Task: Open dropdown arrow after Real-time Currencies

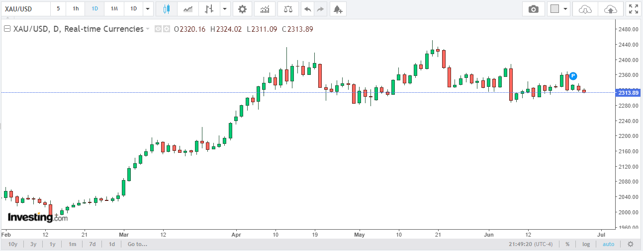Action: pyautogui.click(x=148, y=29)
